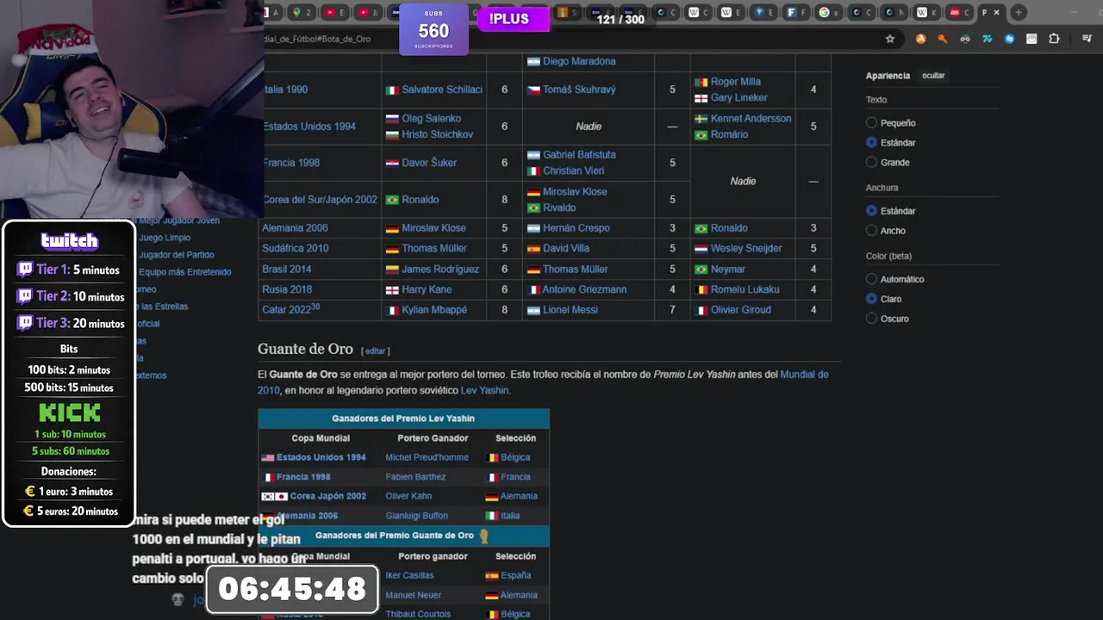Open the Lev Yashin article link

tap(484, 391)
